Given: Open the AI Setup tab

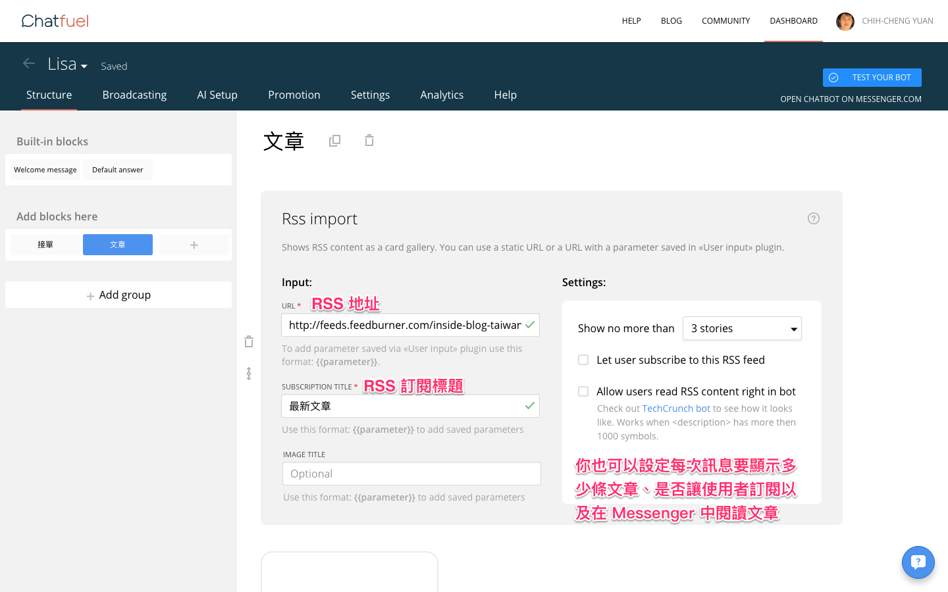Looking at the screenshot, I should [x=217, y=95].
